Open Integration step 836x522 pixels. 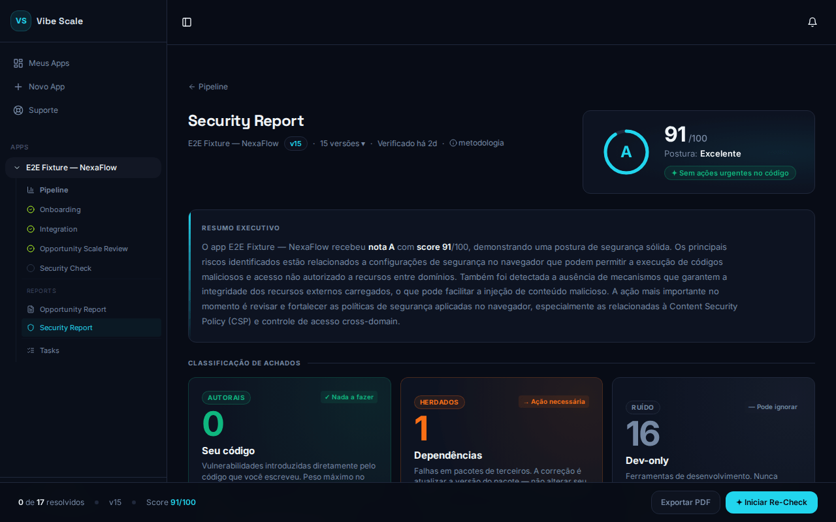(91, 229)
